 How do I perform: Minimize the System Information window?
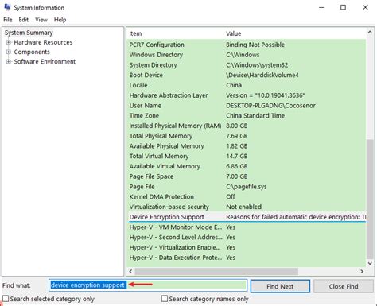point(321,7)
